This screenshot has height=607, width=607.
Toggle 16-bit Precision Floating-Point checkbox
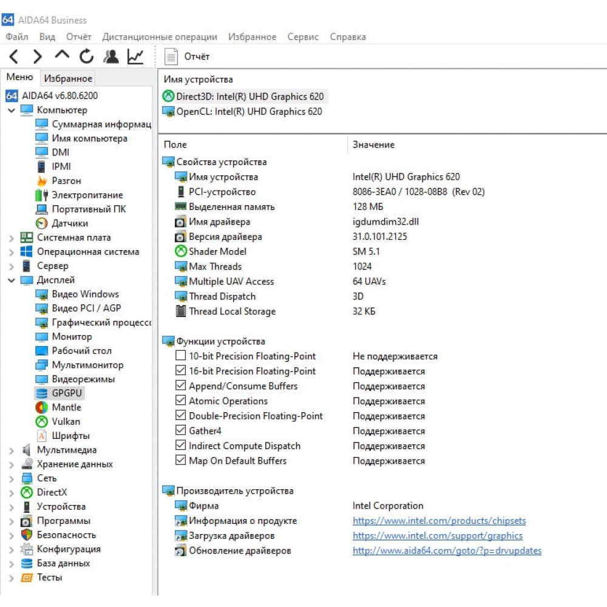[180, 370]
